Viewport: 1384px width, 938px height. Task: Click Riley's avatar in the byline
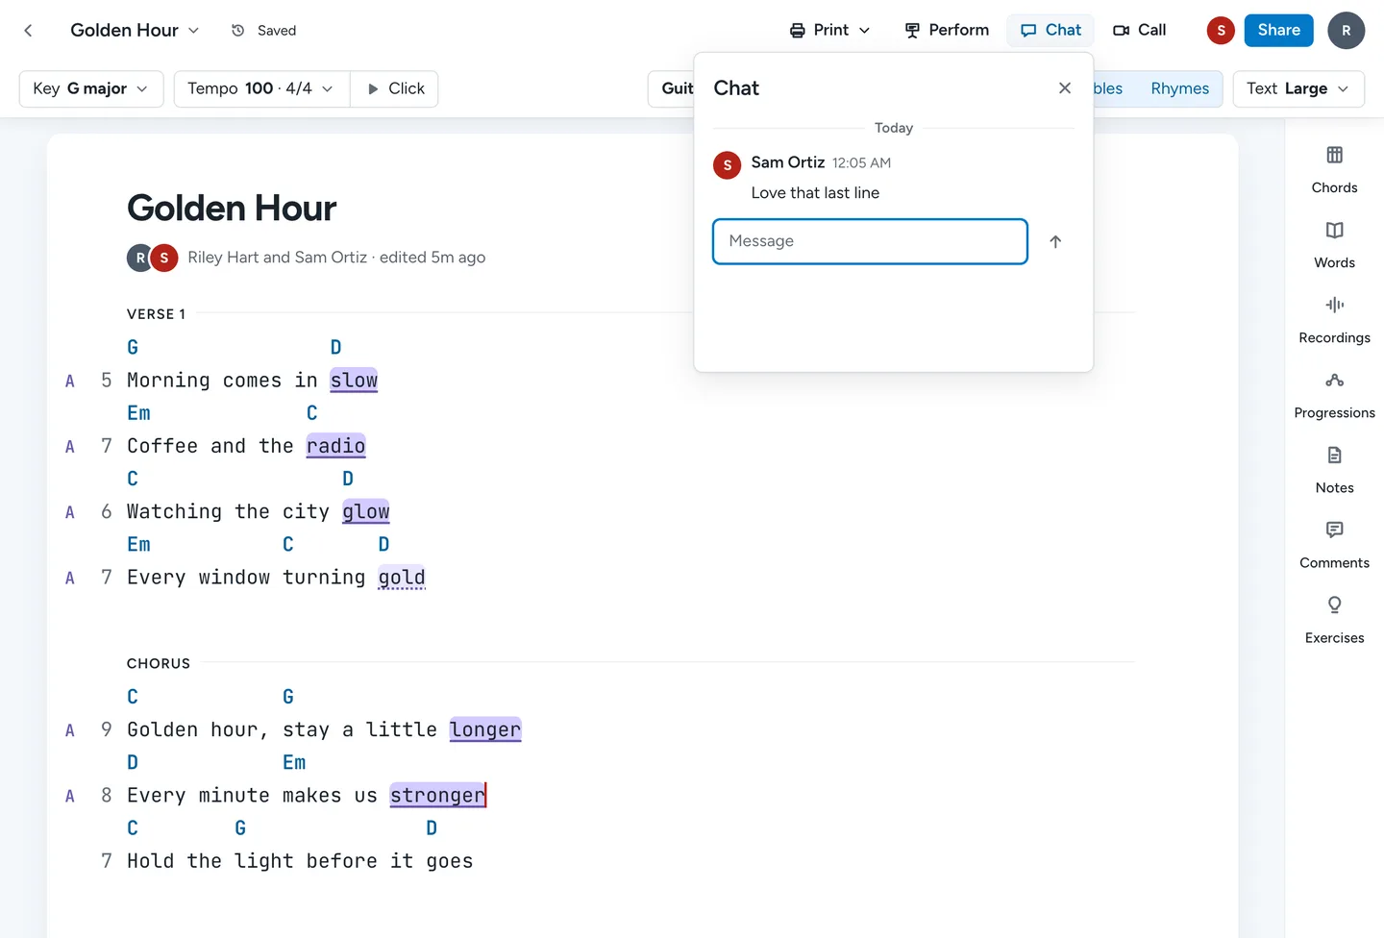140,258
